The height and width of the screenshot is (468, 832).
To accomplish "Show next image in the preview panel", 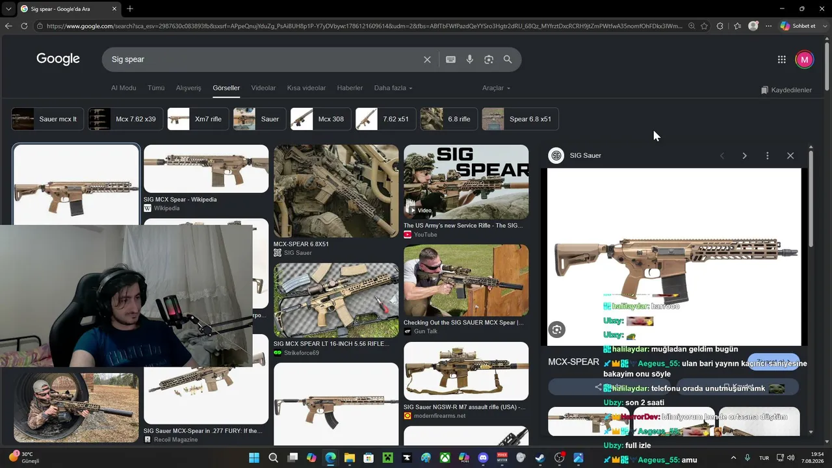I will coord(744,156).
